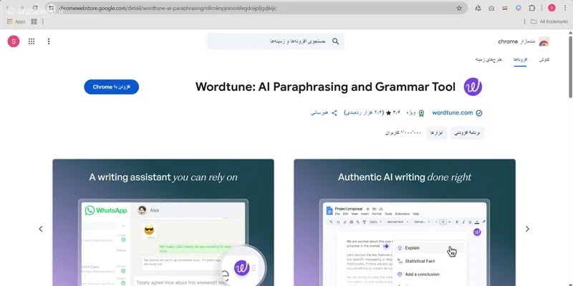The height and width of the screenshot is (286, 573).
Task: Focus the store search input field
Action: (x=275, y=41)
